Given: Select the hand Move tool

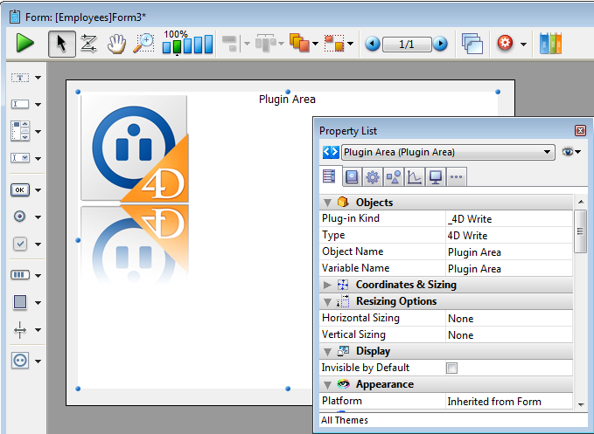Looking at the screenshot, I should pyautogui.click(x=115, y=44).
